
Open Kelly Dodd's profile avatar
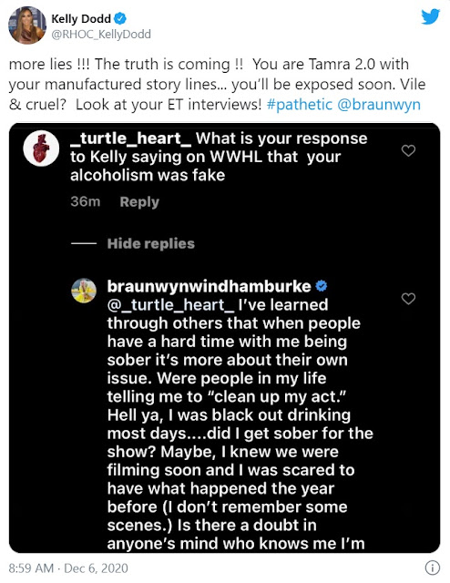coord(27,26)
